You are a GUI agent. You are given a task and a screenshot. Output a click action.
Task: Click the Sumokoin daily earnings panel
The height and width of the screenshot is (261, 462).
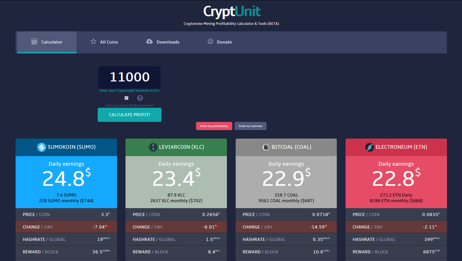tap(66, 182)
